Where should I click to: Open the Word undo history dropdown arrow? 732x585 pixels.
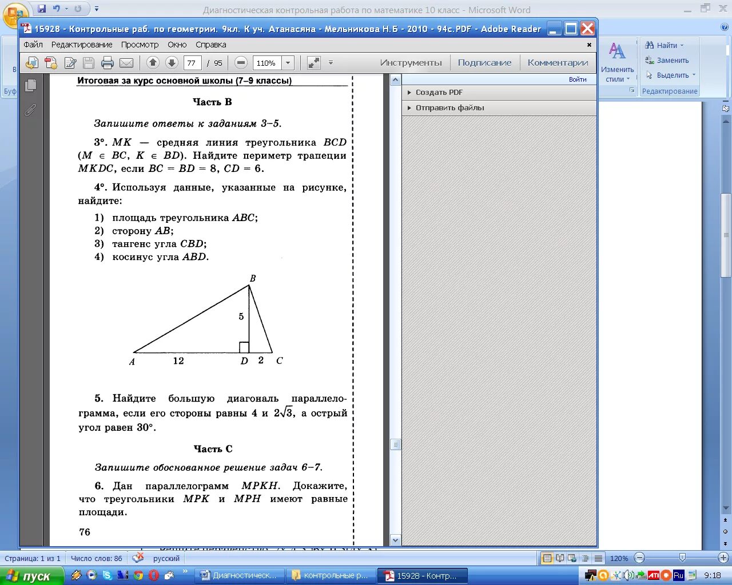(66, 9)
